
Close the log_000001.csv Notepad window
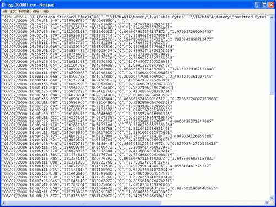click(x=271, y=5)
